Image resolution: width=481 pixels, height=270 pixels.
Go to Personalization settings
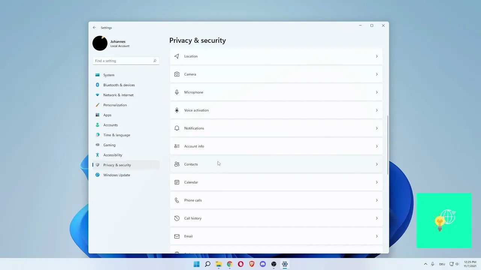tap(115, 105)
